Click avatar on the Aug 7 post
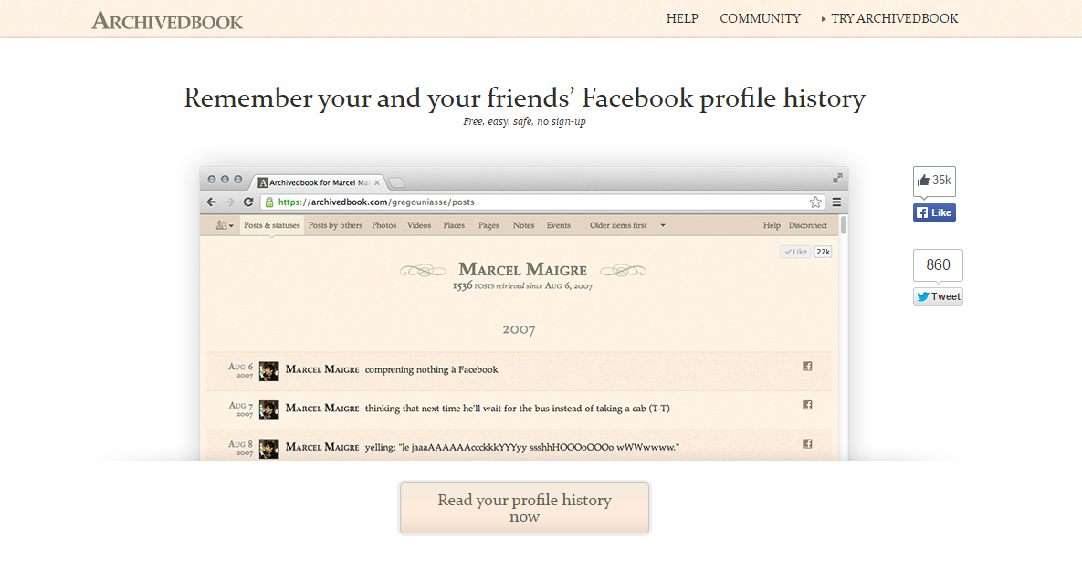The width and height of the screenshot is (1082, 580). [269, 409]
